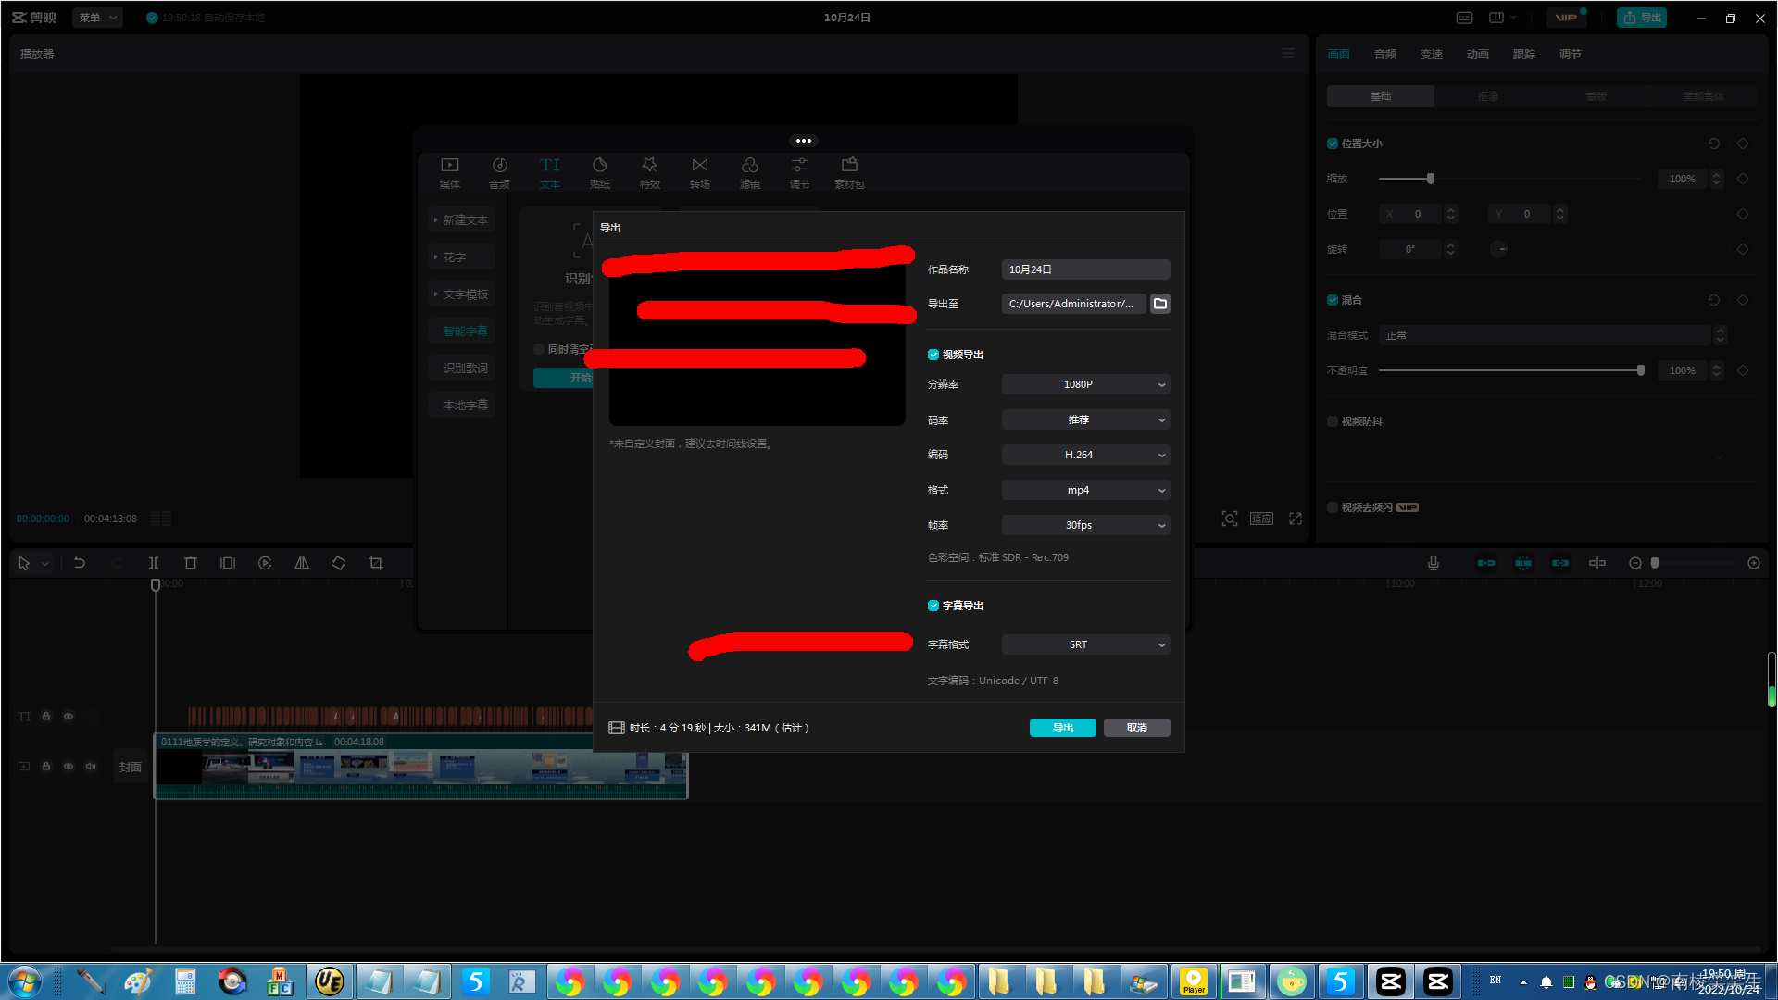
Task: Click the fullscreen preview icon in player
Action: coord(1296,519)
